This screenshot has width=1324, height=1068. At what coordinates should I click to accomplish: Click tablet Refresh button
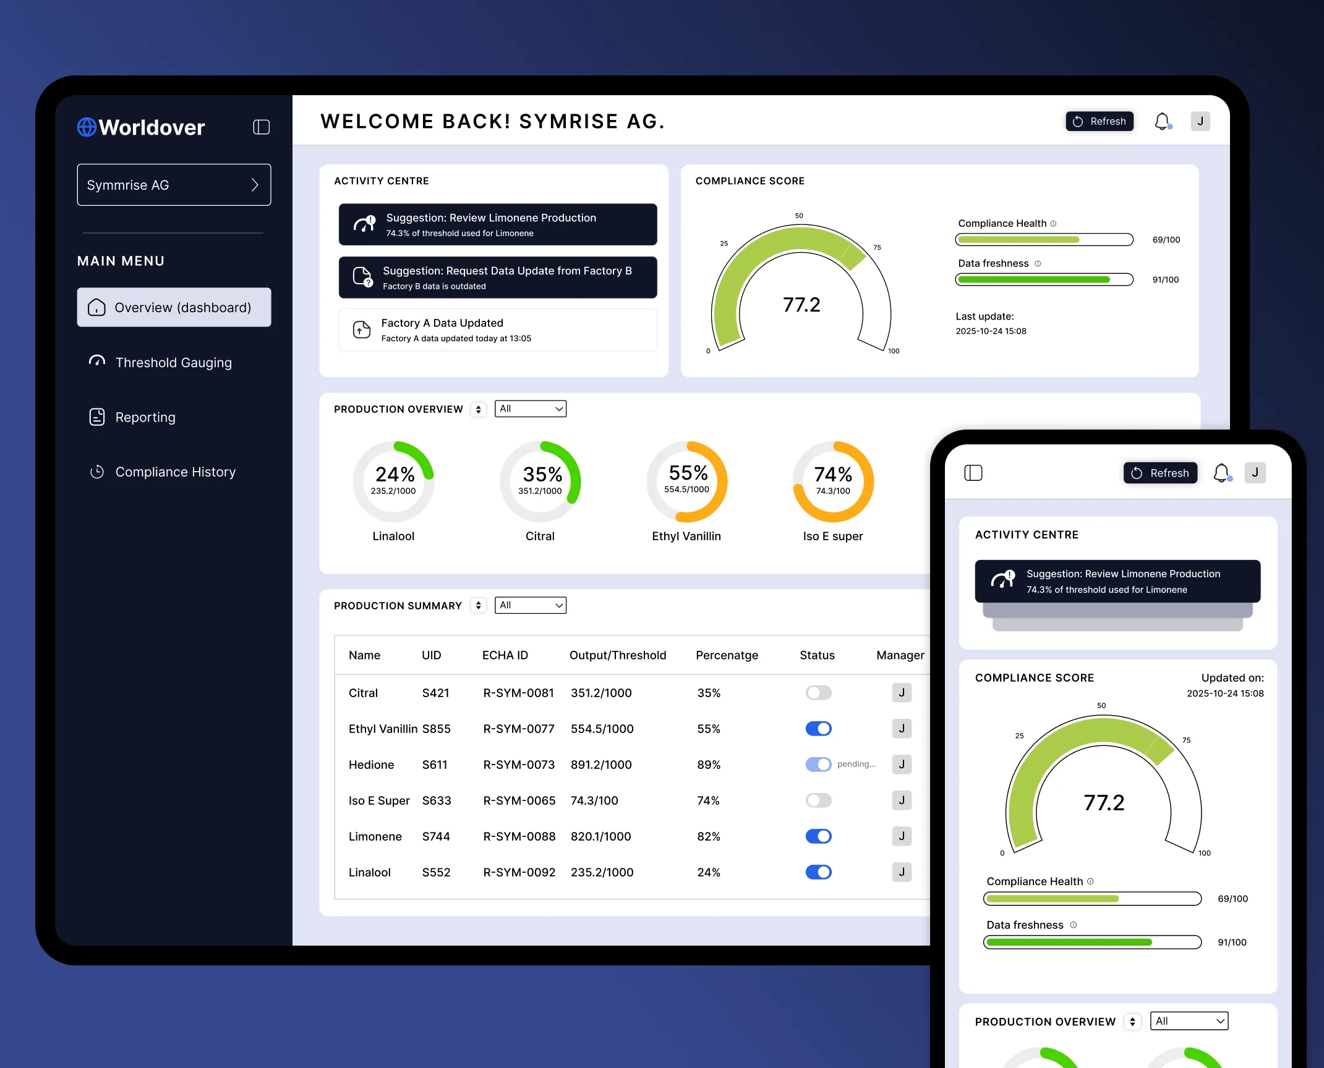tap(1100, 122)
